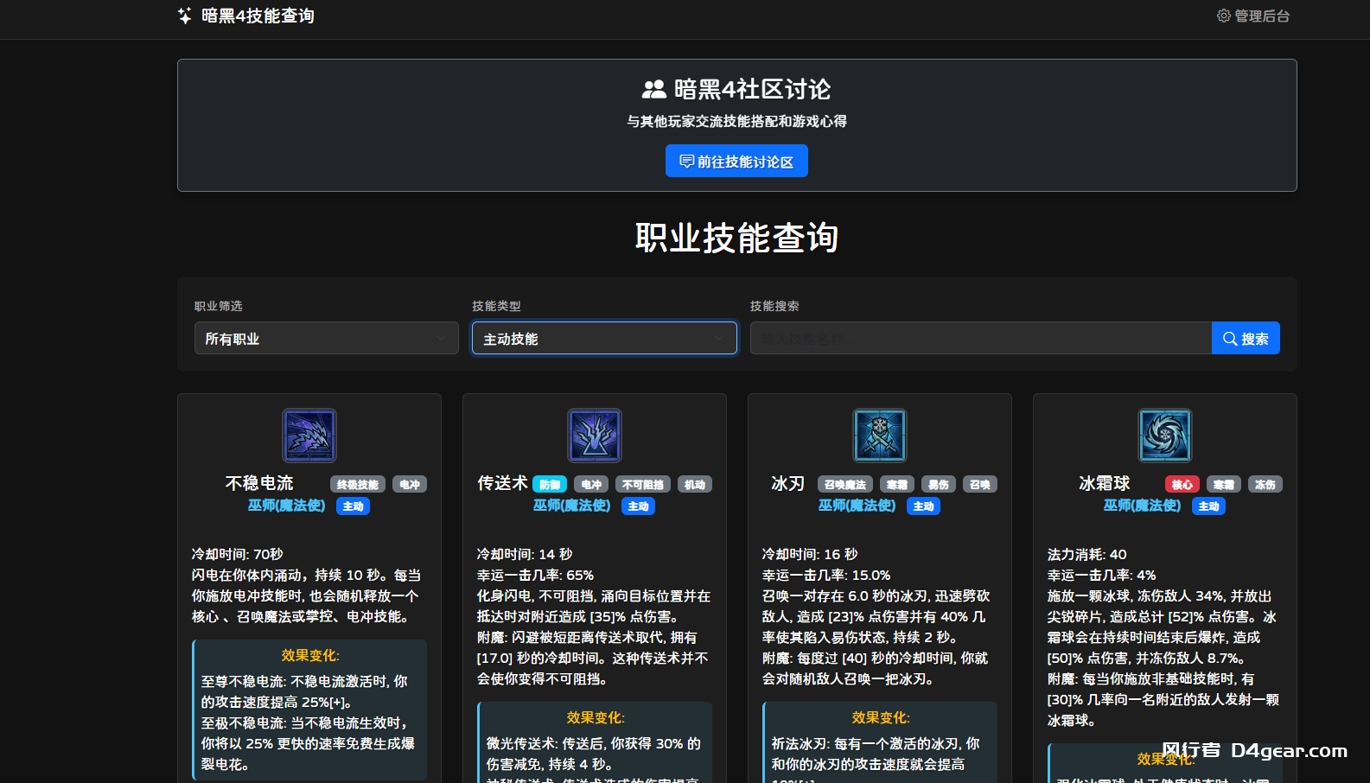Image resolution: width=1370 pixels, height=783 pixels.
Task: Click the 电冲 tag on 传送术
Action: tap(591, 485)
